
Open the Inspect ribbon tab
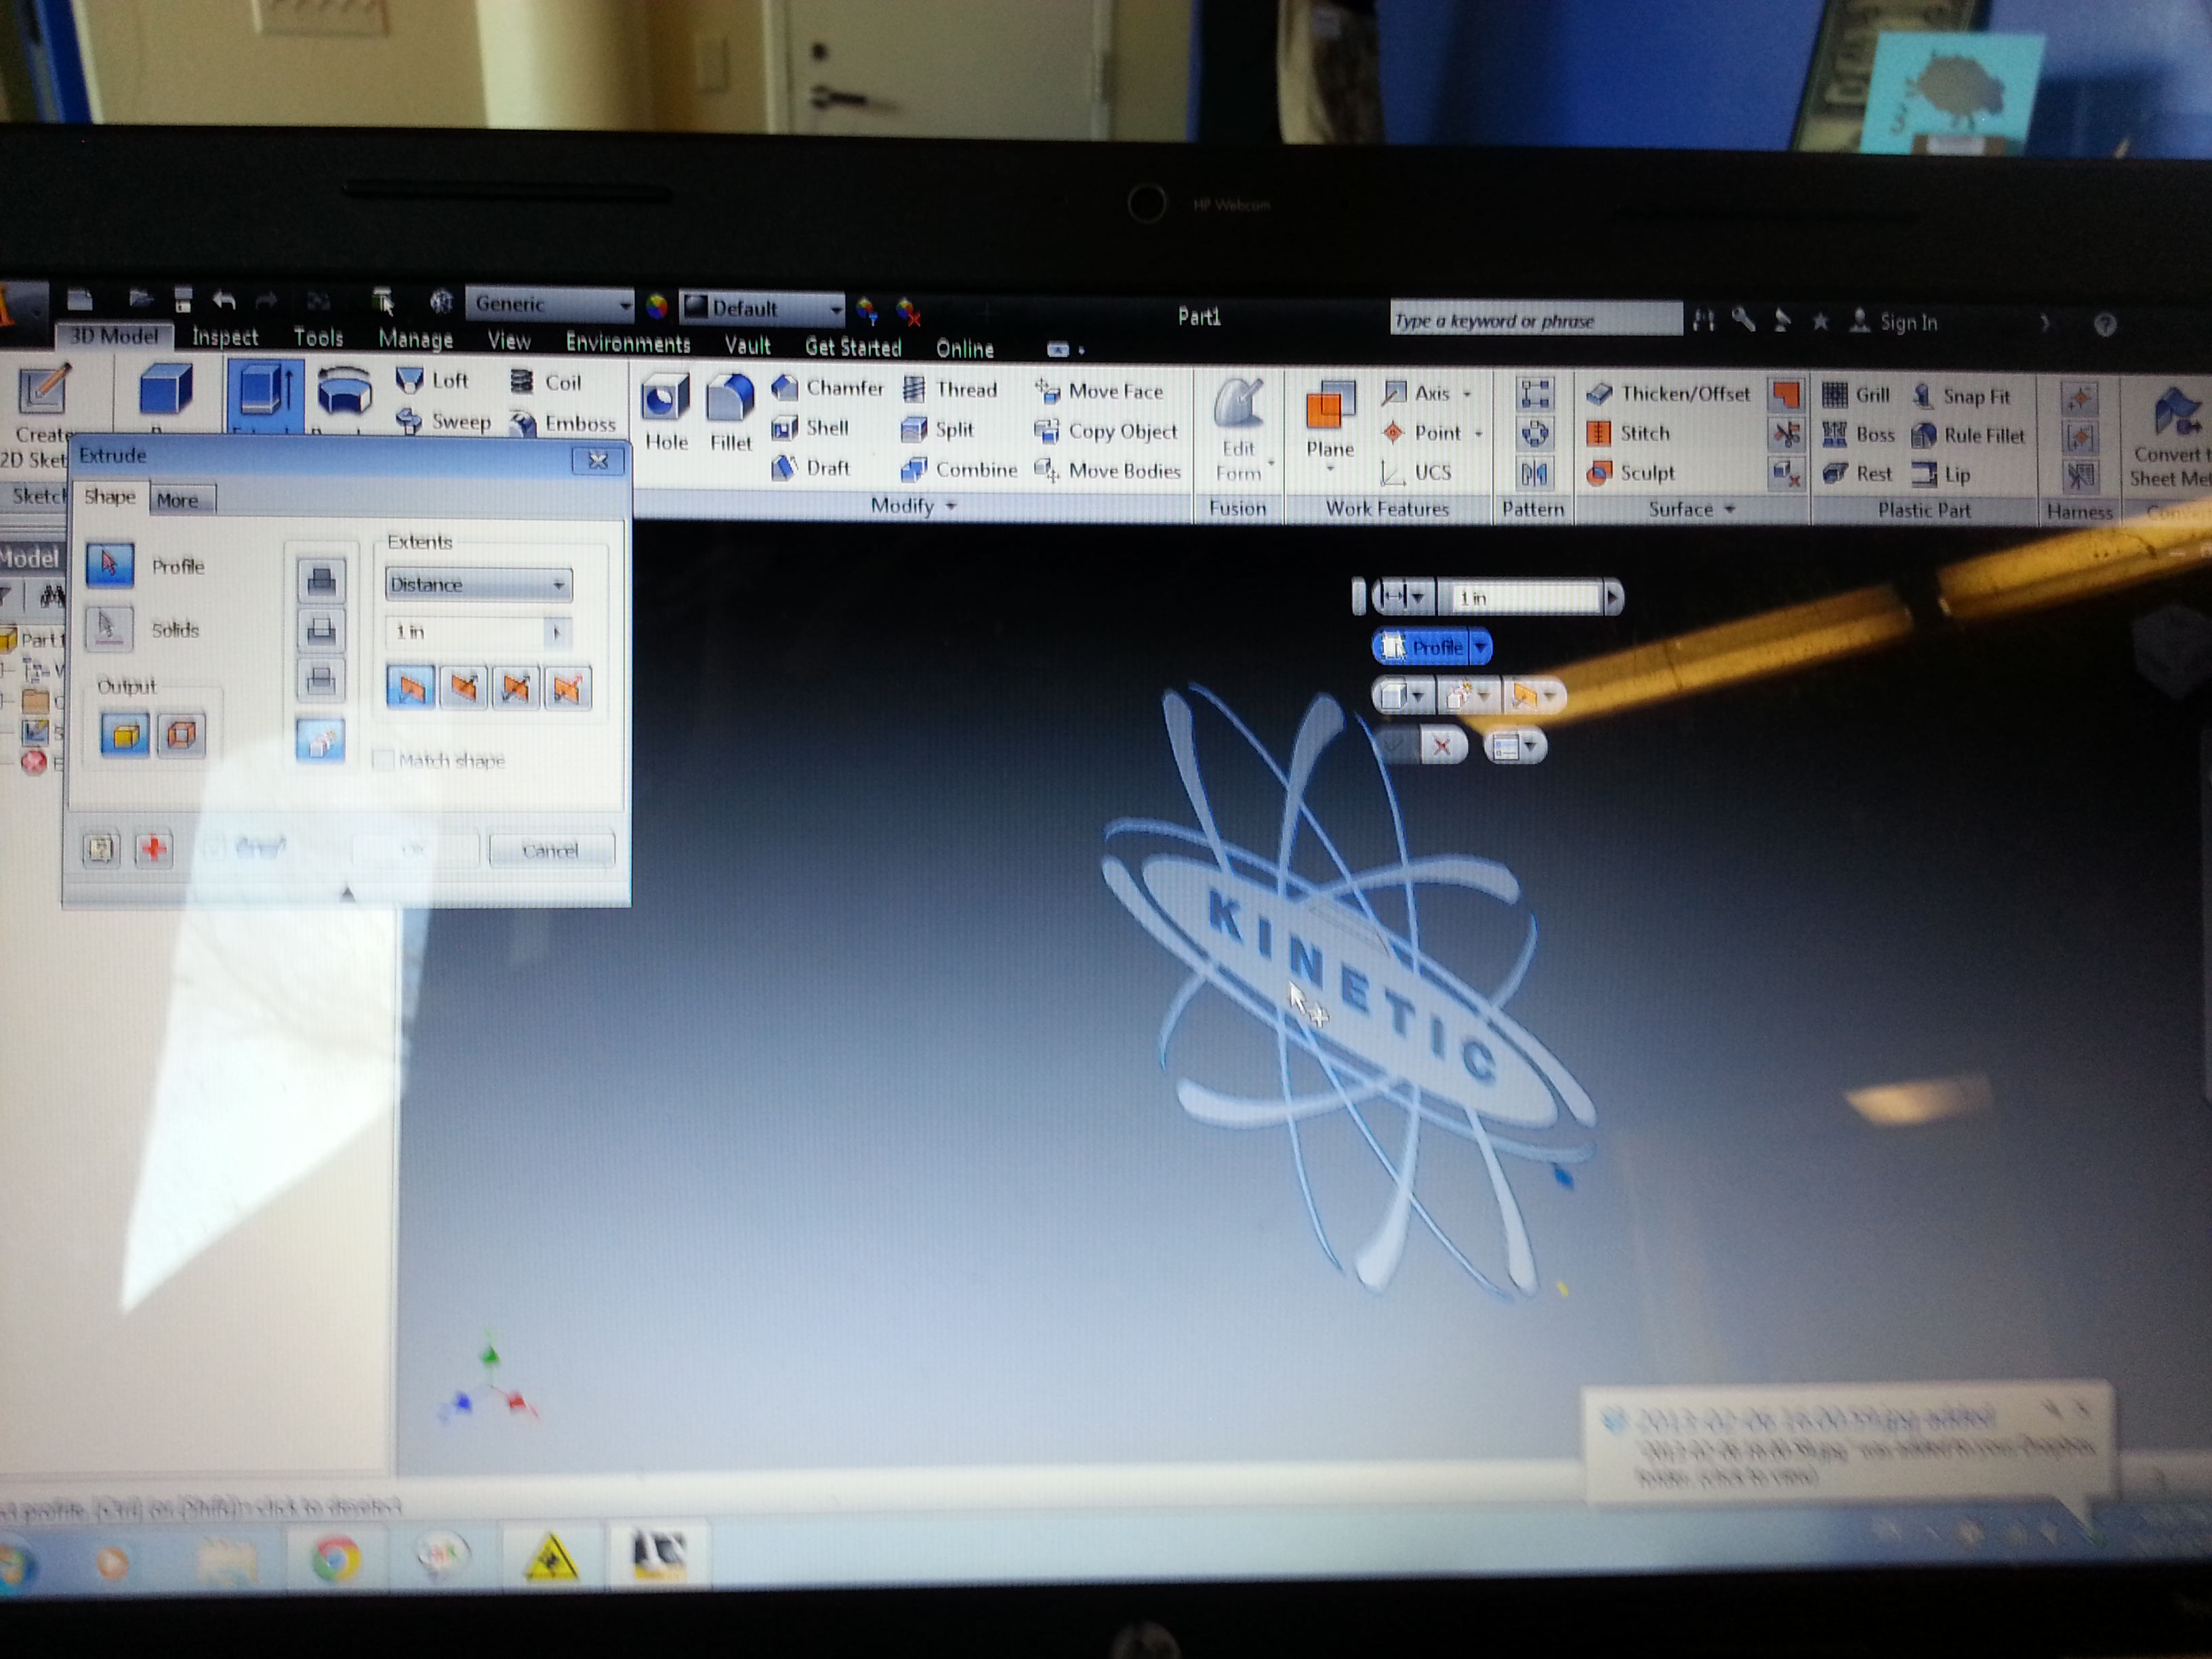click(x=225, y=337)
